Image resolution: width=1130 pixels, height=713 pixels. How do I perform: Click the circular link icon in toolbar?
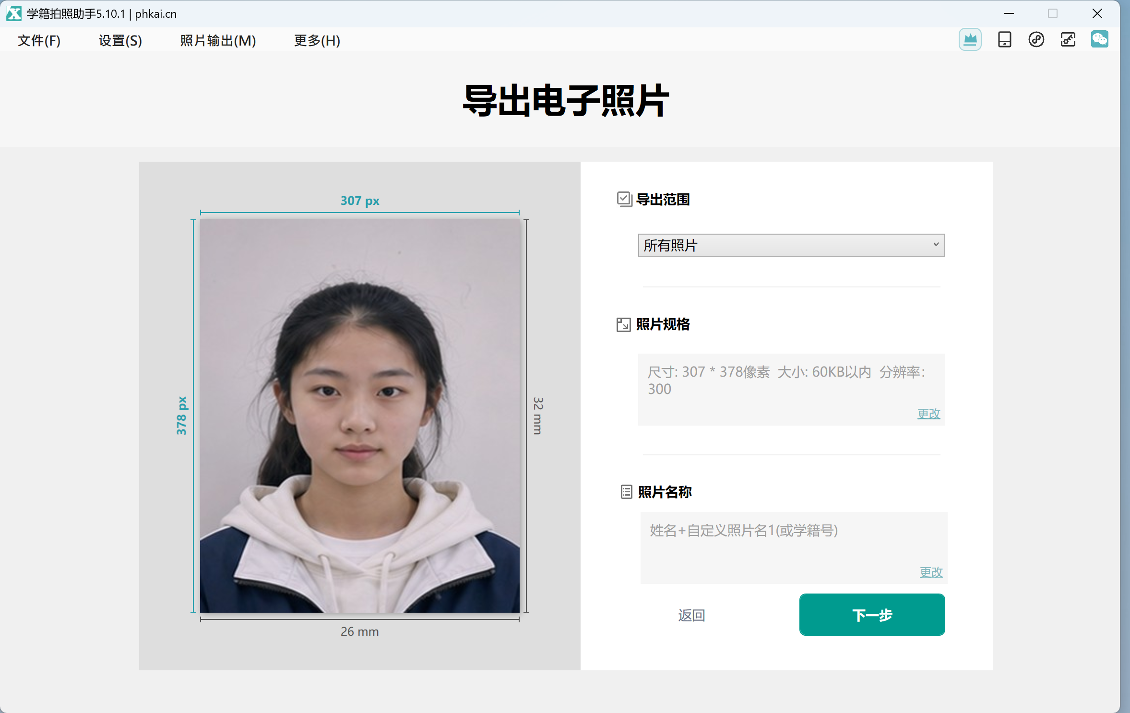tap(1036, 39)
